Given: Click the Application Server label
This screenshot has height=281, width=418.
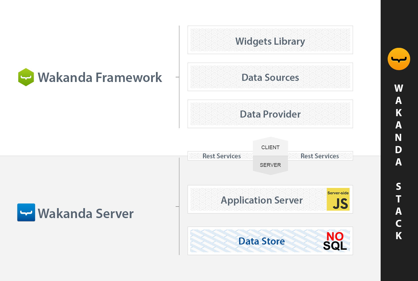Looking at the screenshot, I should tap(261, 200).
